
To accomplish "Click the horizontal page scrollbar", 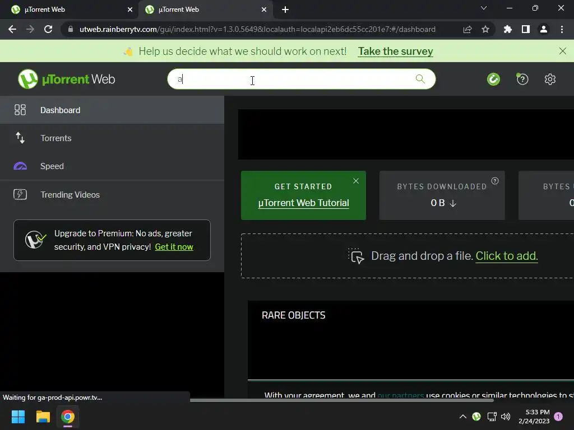I will pos(341,400).
